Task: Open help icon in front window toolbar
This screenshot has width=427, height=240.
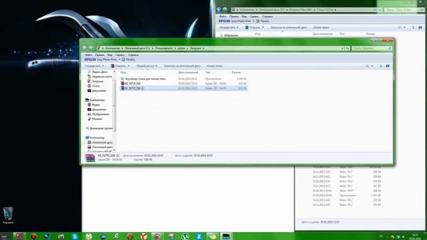Action: [388, 66]
